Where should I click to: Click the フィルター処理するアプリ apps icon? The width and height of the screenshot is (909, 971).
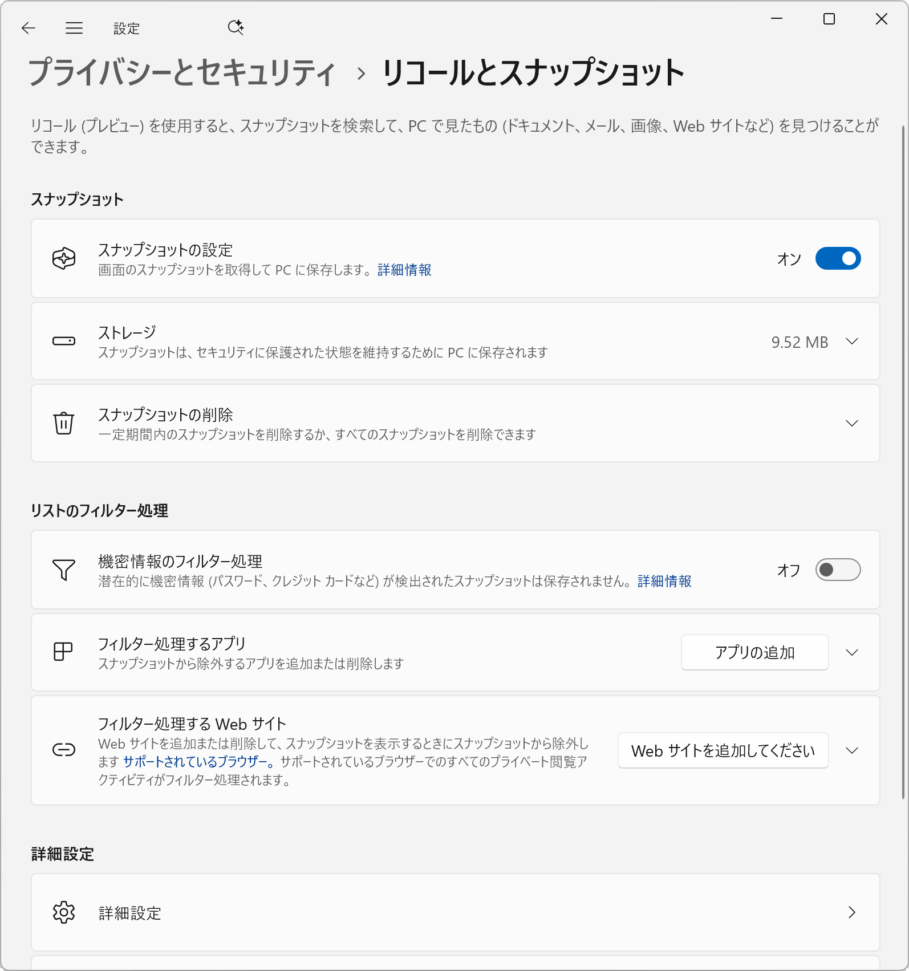(x=63, y=652)
